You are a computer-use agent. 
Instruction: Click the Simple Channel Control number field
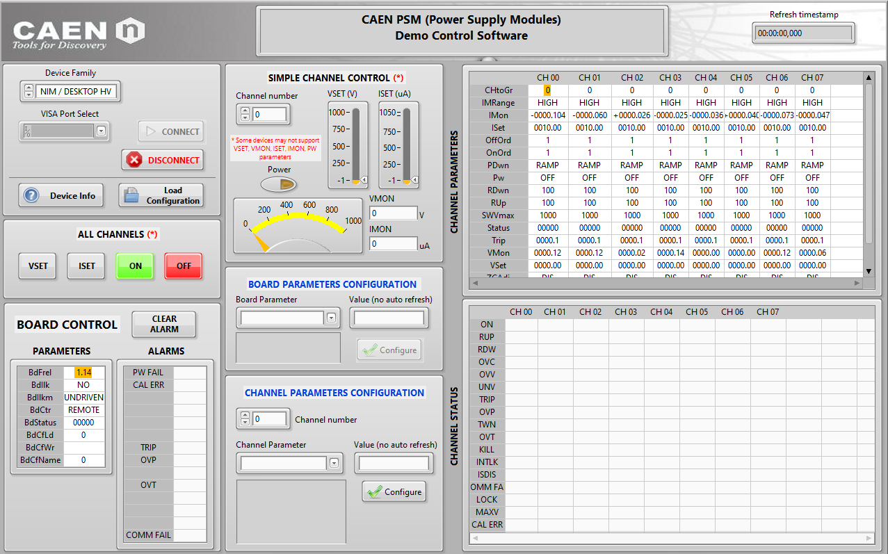coord(269,114)
